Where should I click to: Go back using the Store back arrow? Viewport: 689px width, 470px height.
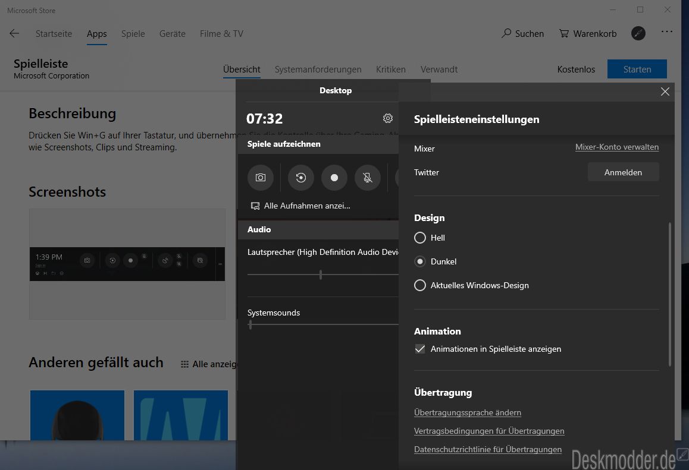14,34
